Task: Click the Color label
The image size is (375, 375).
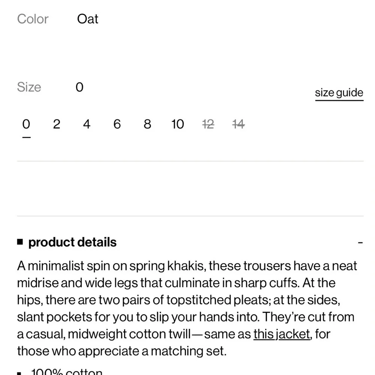Action: tap(33, 19)
